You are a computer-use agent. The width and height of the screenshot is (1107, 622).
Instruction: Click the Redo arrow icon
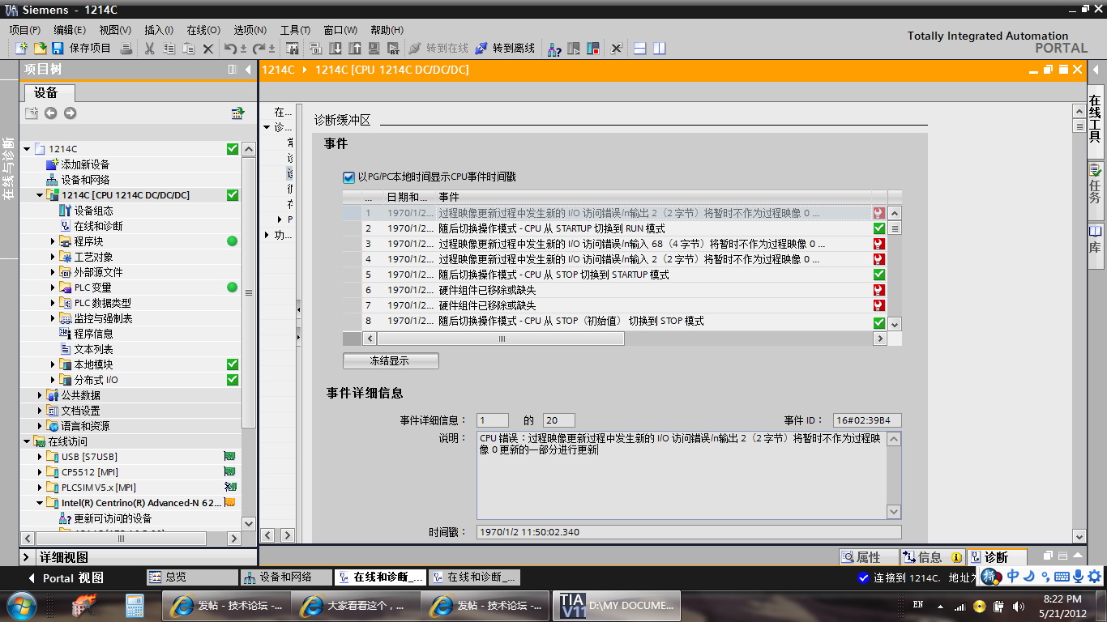(259, 49)
